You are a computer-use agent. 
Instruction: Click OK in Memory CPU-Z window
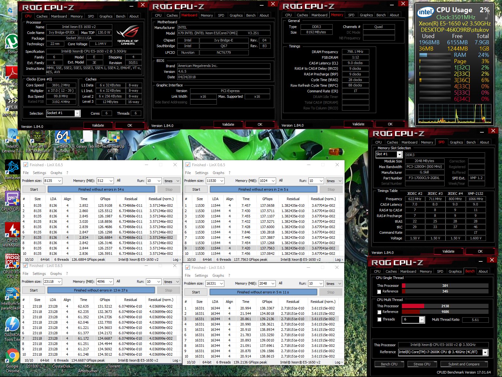pos(390,124)
